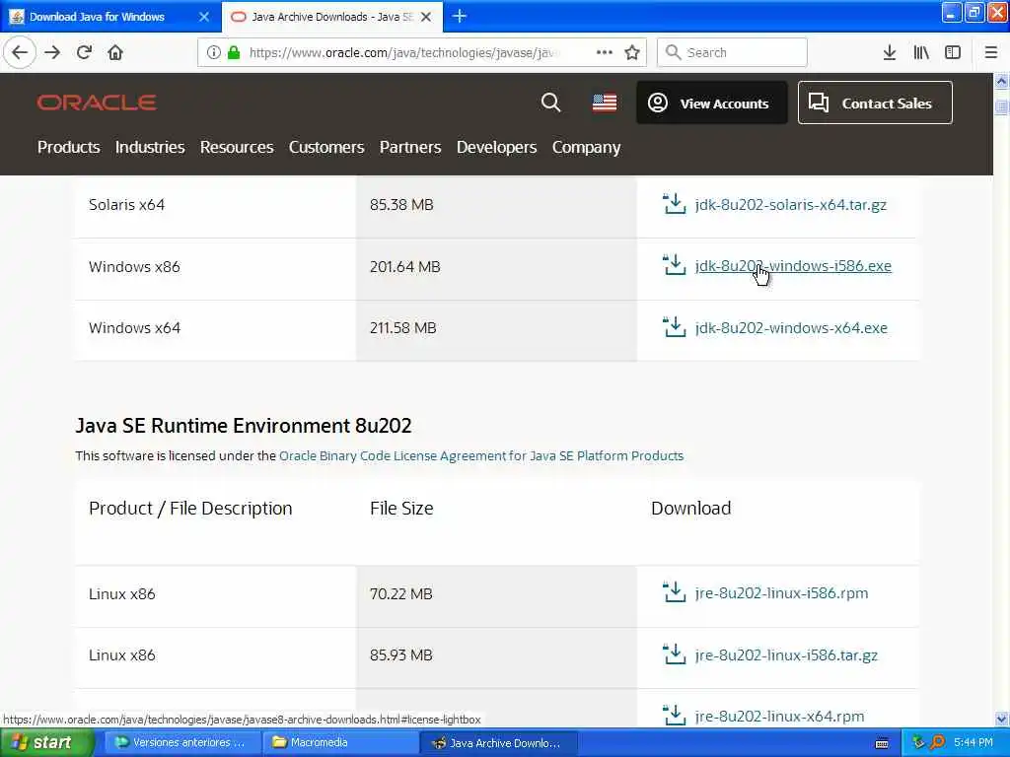Viewport: 1010px width, 757px height.
Task: Open the Partners menu
Action: click(410, 147)
